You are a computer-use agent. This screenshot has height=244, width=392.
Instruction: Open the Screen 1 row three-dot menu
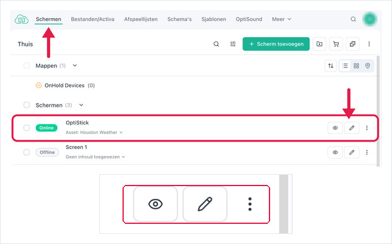click(x=367, y=152)
